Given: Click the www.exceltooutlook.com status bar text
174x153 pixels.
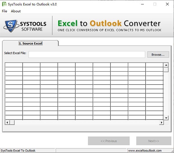Looking at the screenshot, I should coord(145,151).
